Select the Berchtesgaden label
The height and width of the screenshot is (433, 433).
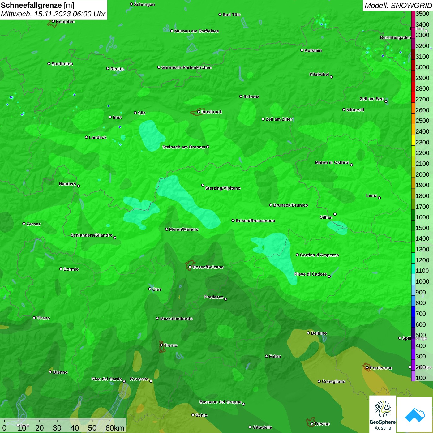point(396,37)
